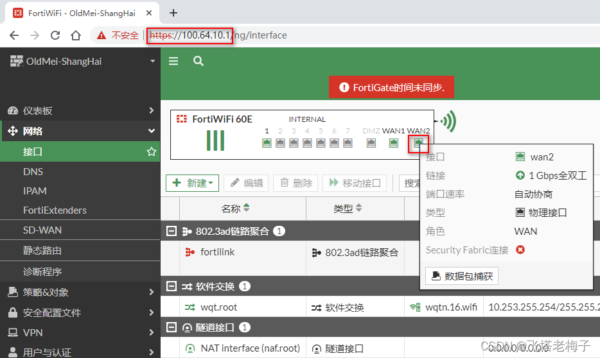Select the DMZ port on the faceplate
Screen dimensions: 600x358
371,143
